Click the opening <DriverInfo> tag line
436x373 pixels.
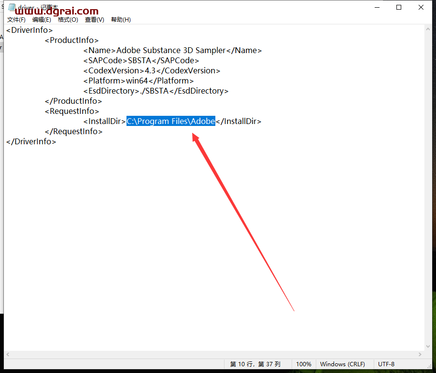pos(29,30)
